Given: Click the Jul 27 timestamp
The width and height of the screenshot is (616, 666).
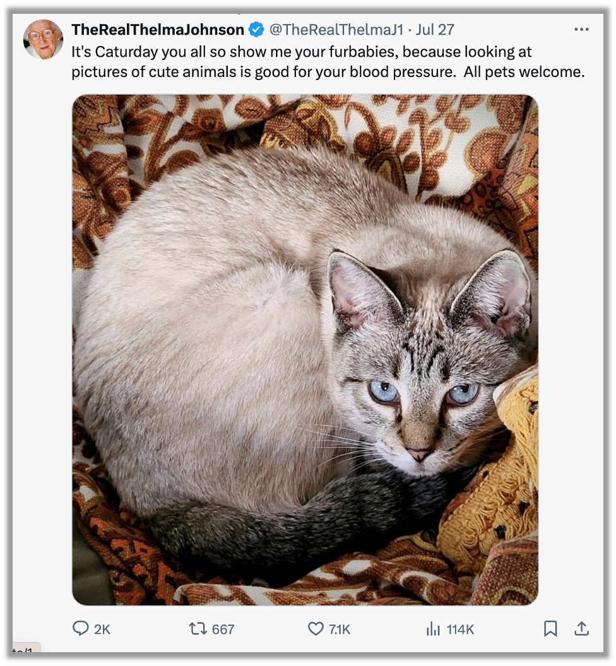Looking at the screenshot, I should (x=435, y=30).
